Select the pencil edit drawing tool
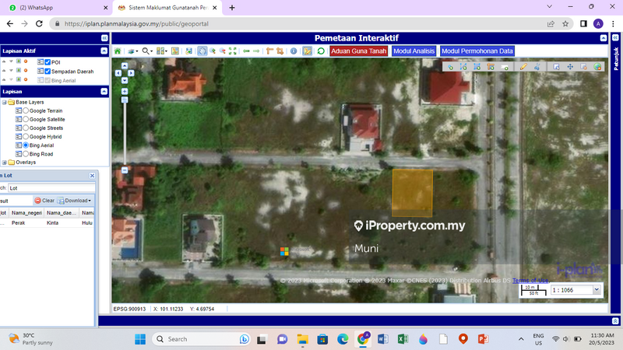 click(523, 67)
